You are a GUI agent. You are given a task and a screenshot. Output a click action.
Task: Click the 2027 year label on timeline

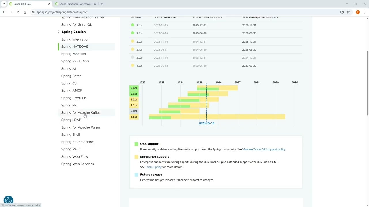(x=238, y=83)
